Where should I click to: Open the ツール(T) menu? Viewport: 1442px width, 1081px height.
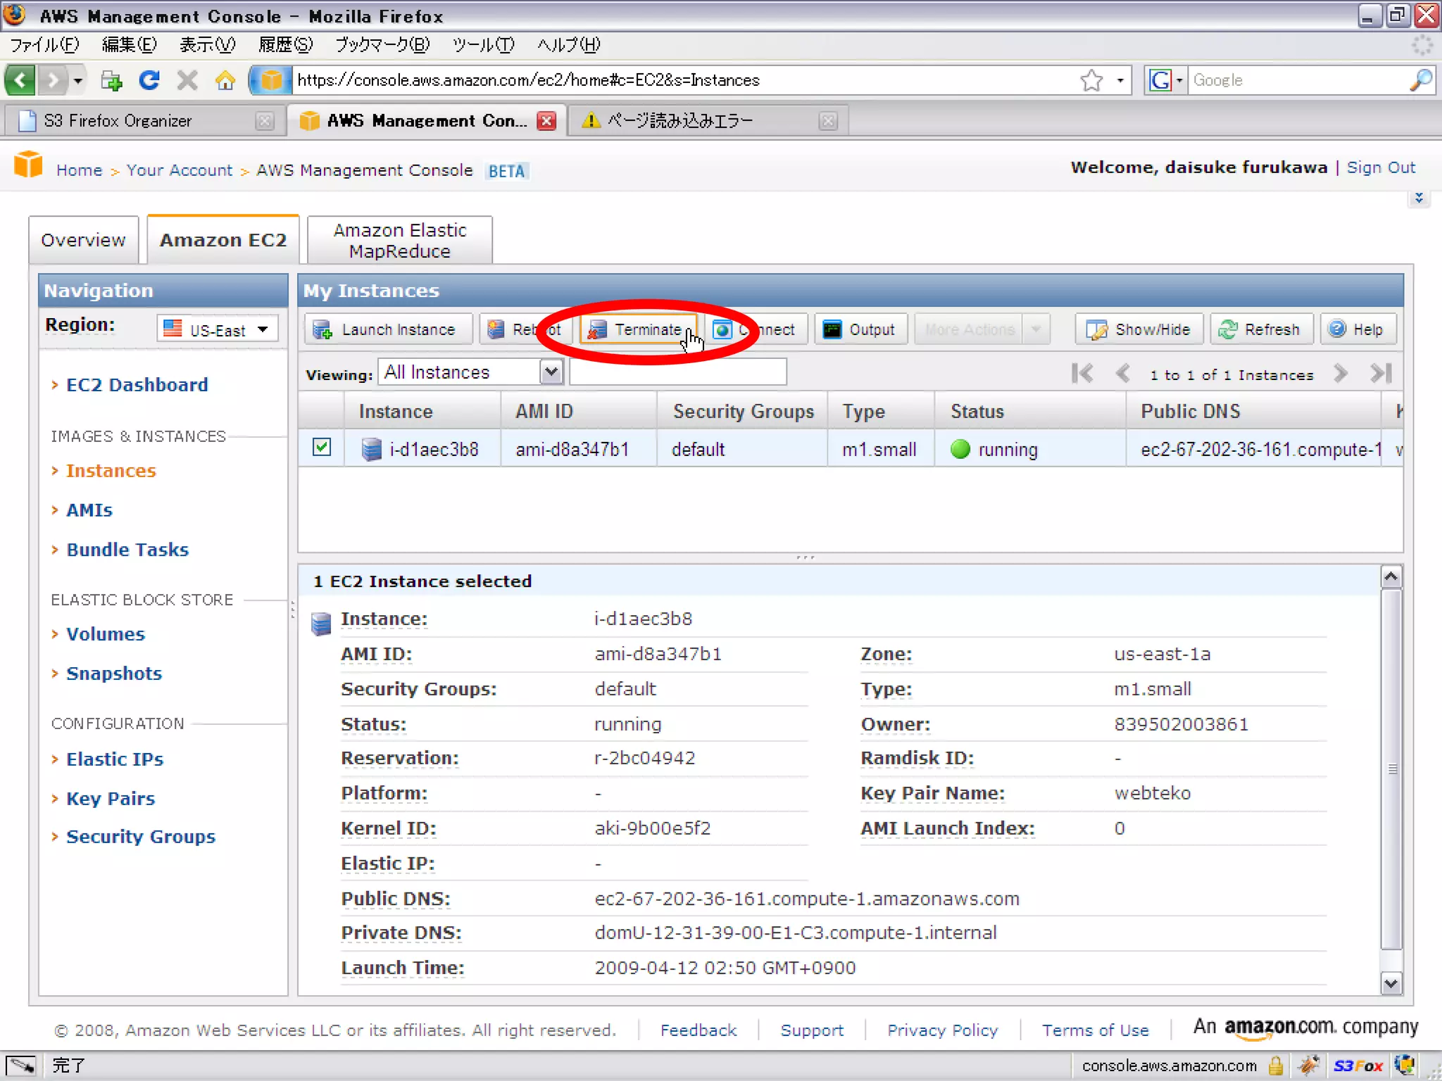pyautogui.click(x=483, y=45)
